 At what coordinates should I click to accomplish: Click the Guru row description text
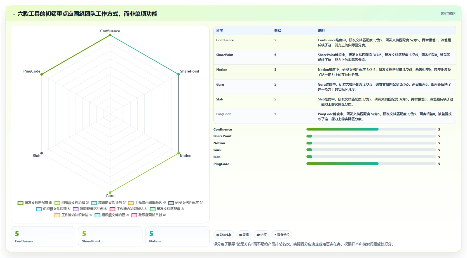[x=384, y=87]
